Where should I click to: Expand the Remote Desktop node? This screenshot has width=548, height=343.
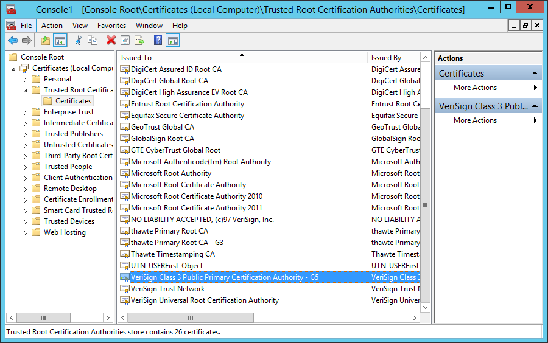[x=25, y=189]
